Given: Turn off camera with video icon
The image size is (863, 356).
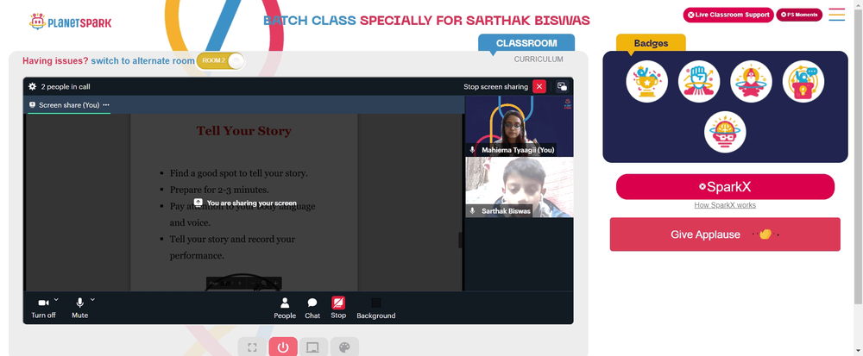Looking at the screenshot, I should (43, 303).
